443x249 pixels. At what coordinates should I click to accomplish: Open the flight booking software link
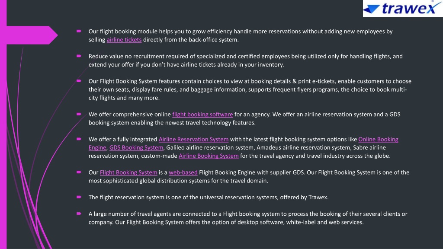pyautogui.click(x=202, y=114)
